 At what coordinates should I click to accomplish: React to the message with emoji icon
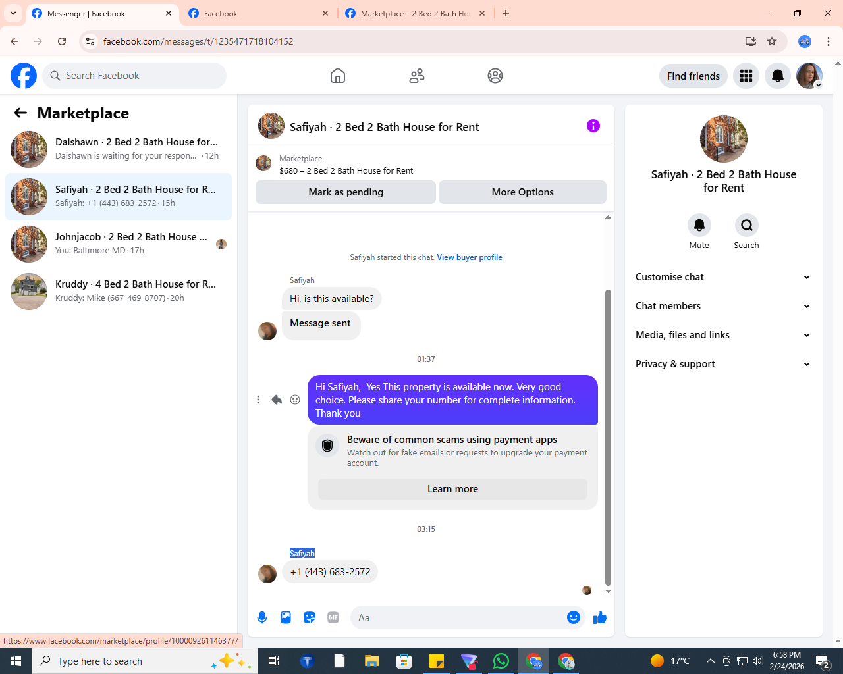295,400
